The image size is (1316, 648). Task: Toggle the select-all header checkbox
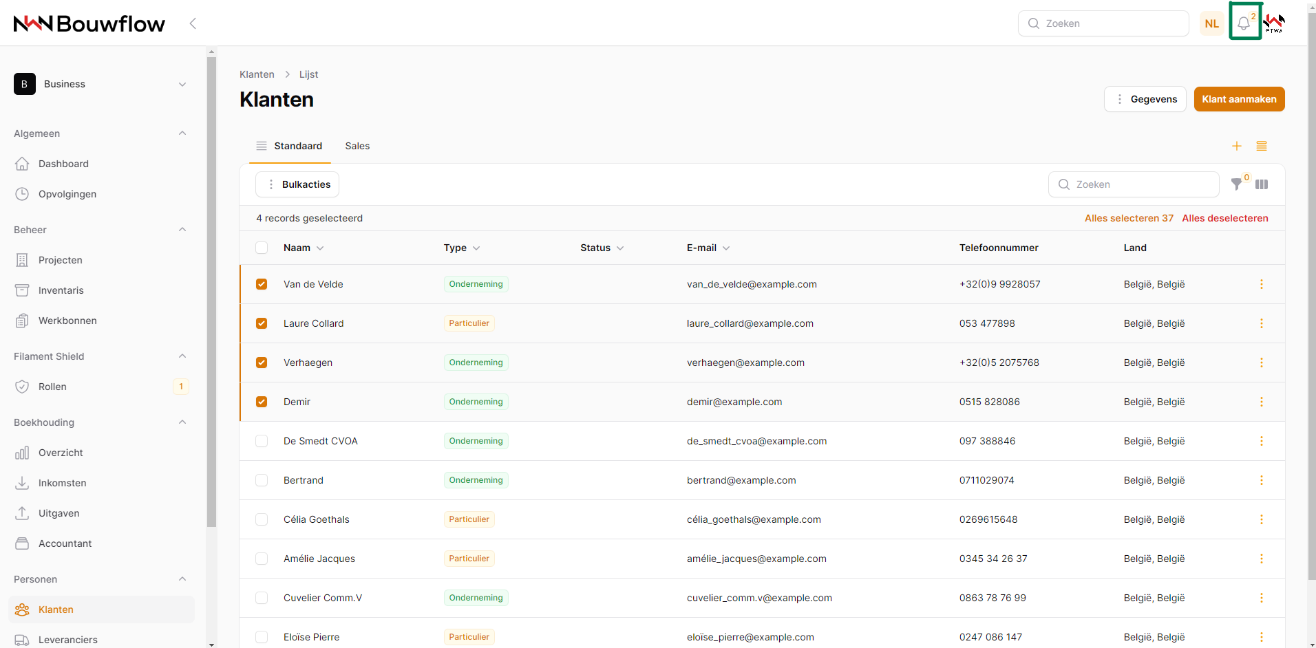pos(262,248)
